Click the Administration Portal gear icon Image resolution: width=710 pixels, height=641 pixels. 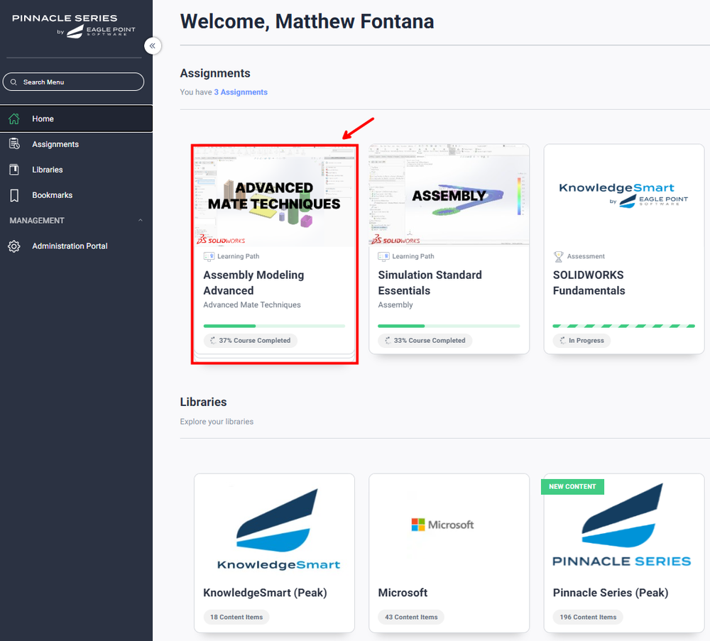coord(14,246)
